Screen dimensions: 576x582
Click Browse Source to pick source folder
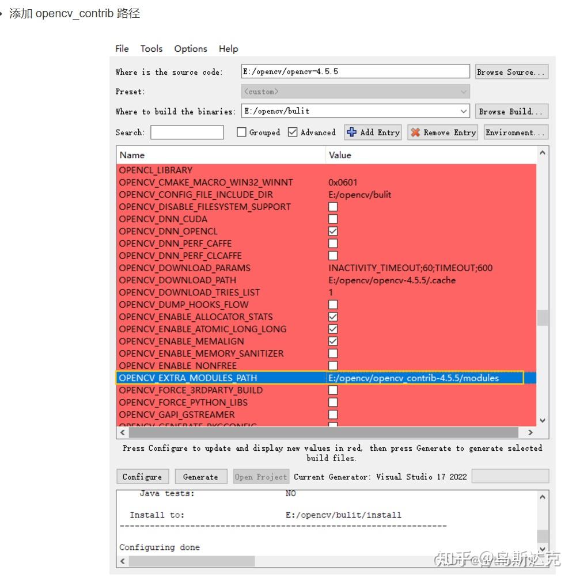tap(511, 71)
